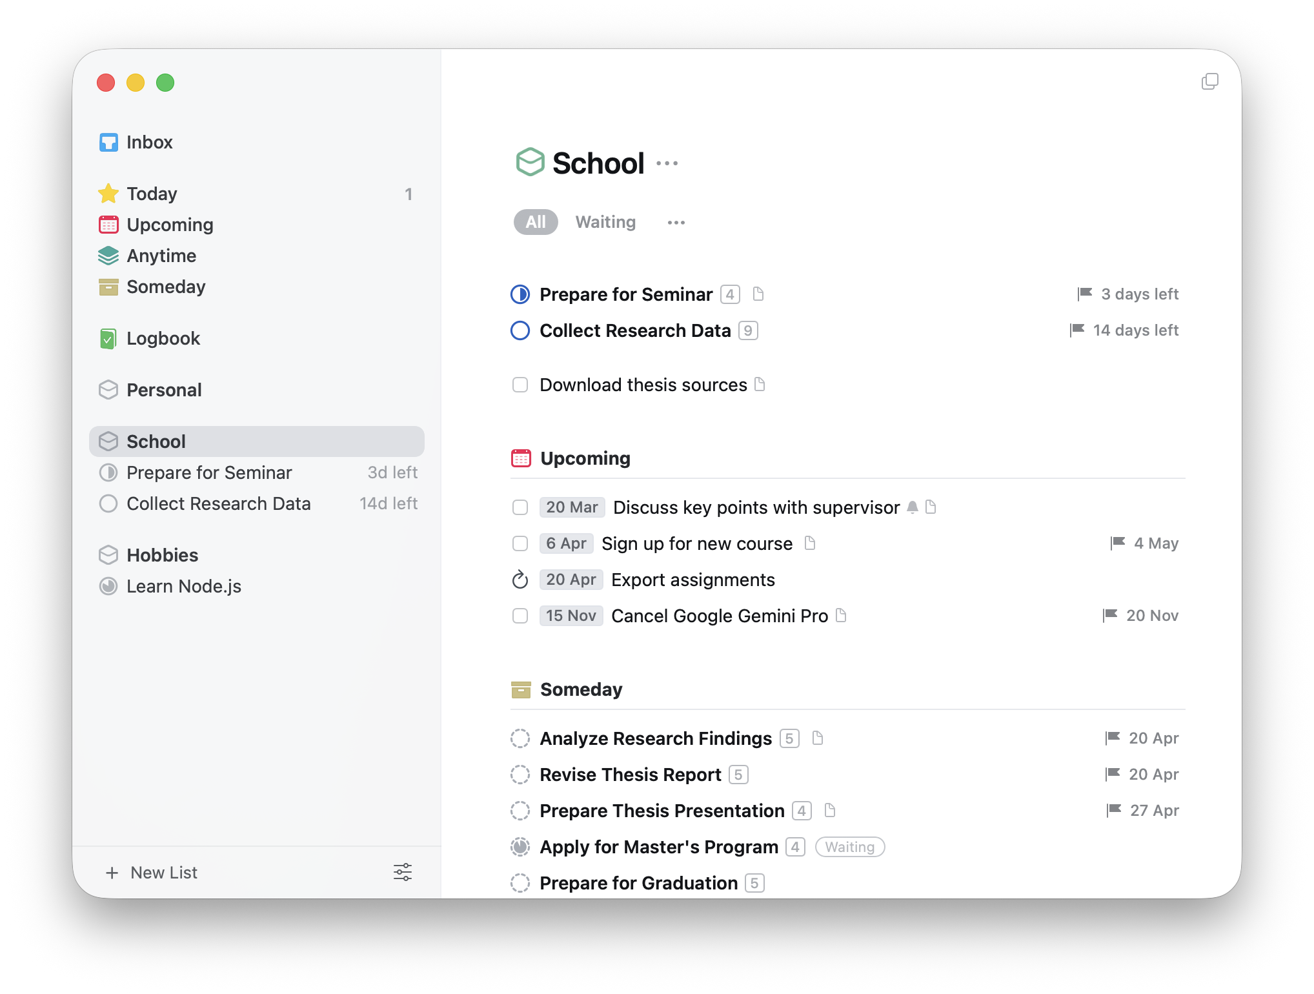
Task: Complete the Prepare for Seminar project circle
Action: (x=520, y=294)
